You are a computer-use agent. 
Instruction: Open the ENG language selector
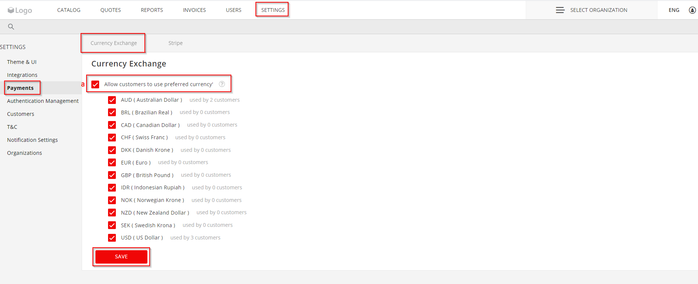point(674,10)
